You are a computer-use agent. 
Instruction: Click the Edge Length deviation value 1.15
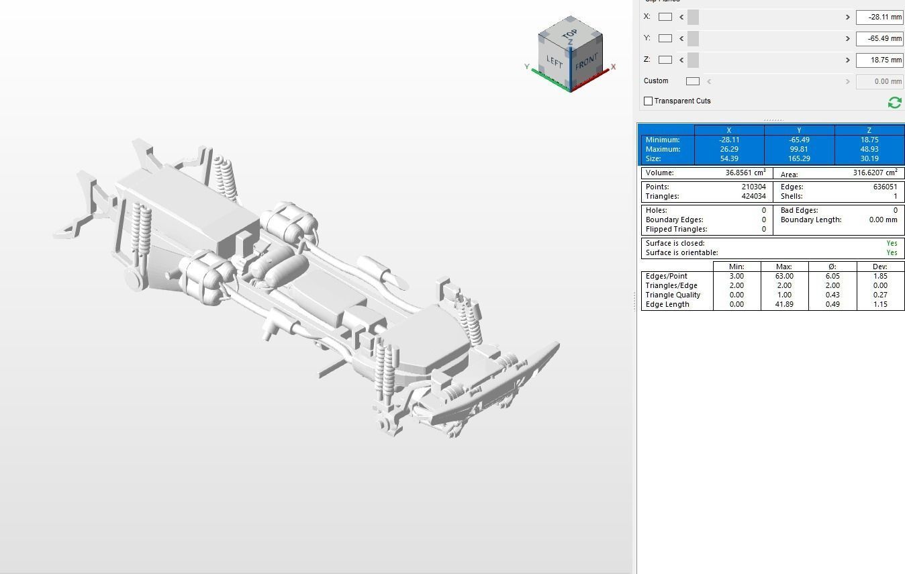(x=880, y=304)
